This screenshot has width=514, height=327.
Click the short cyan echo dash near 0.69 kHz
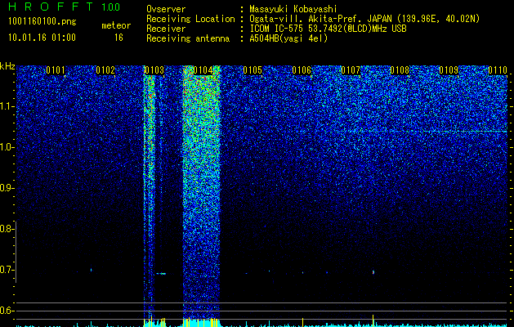[x=161, y=274]
